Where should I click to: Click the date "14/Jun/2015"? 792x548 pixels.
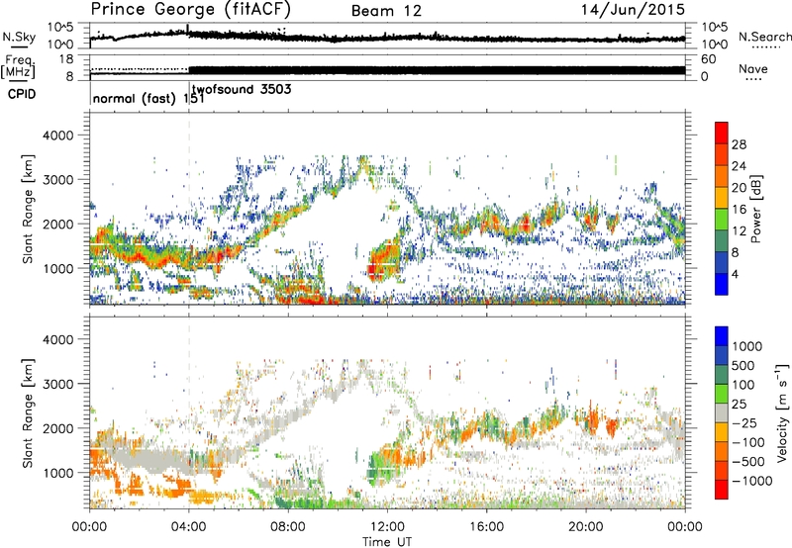[633, 9]
